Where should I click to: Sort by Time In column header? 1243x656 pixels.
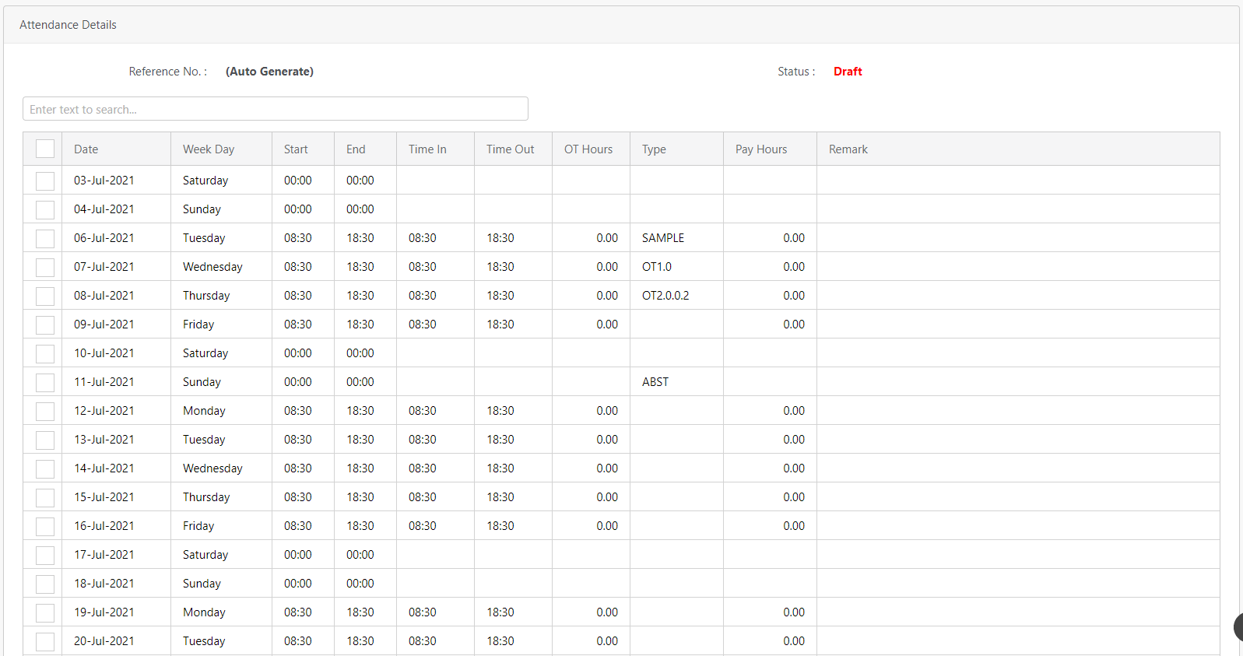coord(435,149)
